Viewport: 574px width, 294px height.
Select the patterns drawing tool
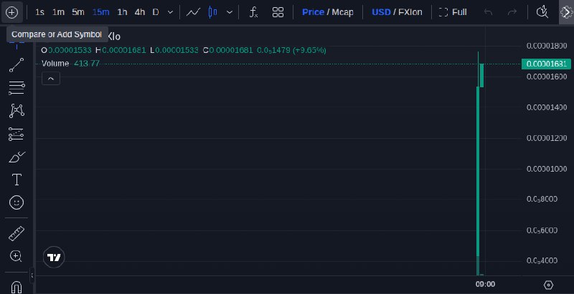pos(17,111)
